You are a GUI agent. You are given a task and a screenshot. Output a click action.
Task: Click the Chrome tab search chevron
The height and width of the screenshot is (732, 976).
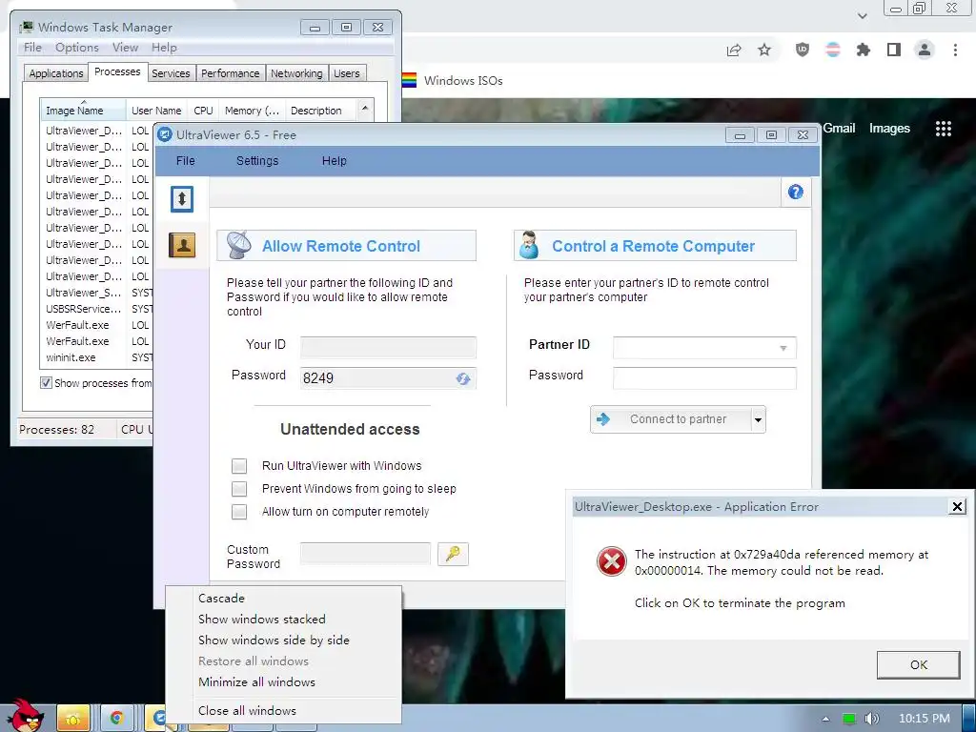pyautogui.click(x=862, y=16)
